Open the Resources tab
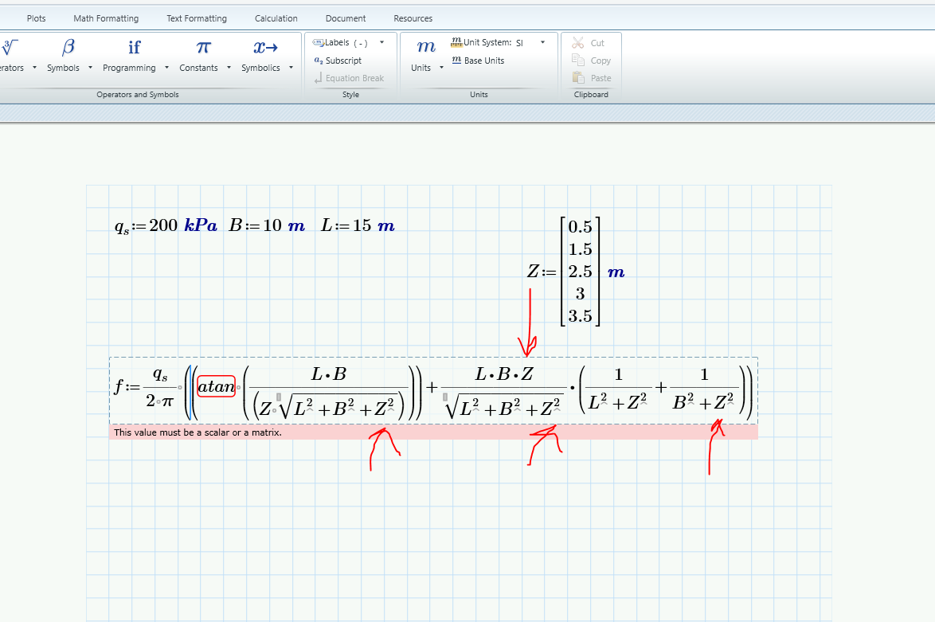 (x=413, y=18)
